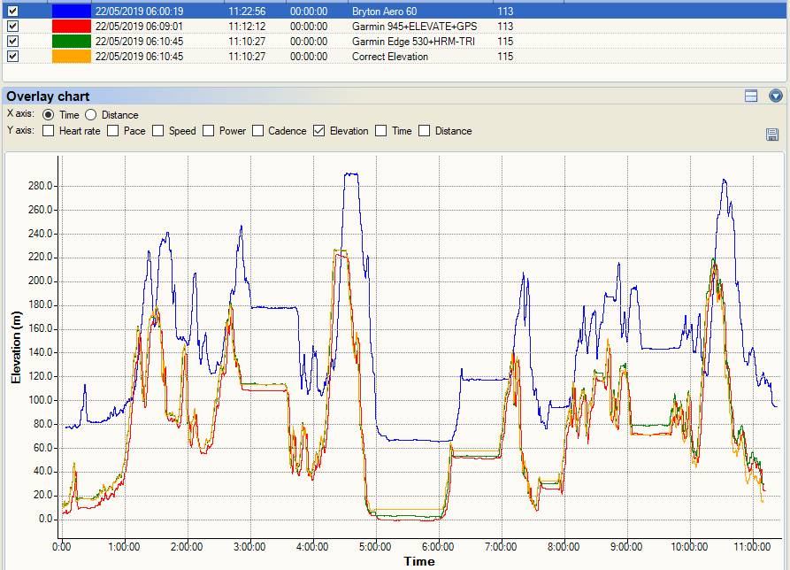
Task: Select the Garmin Edge 530+HRM-TRI row
Action: coord(395,42)
